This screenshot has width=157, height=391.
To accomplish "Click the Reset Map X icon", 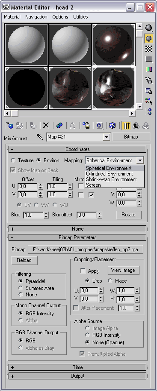I will click(46, 126).
